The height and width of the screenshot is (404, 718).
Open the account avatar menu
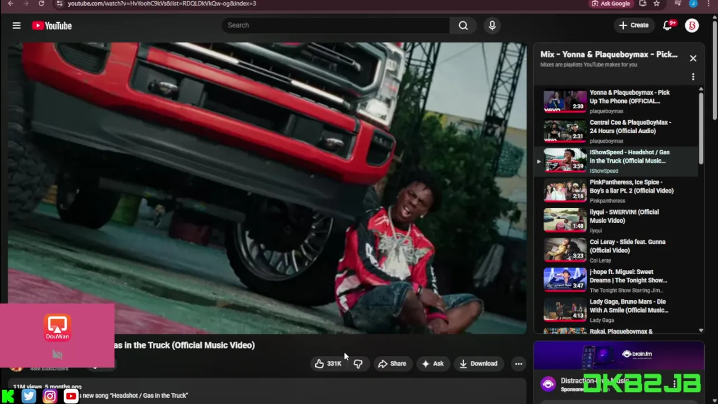click(x=692, y=25)
